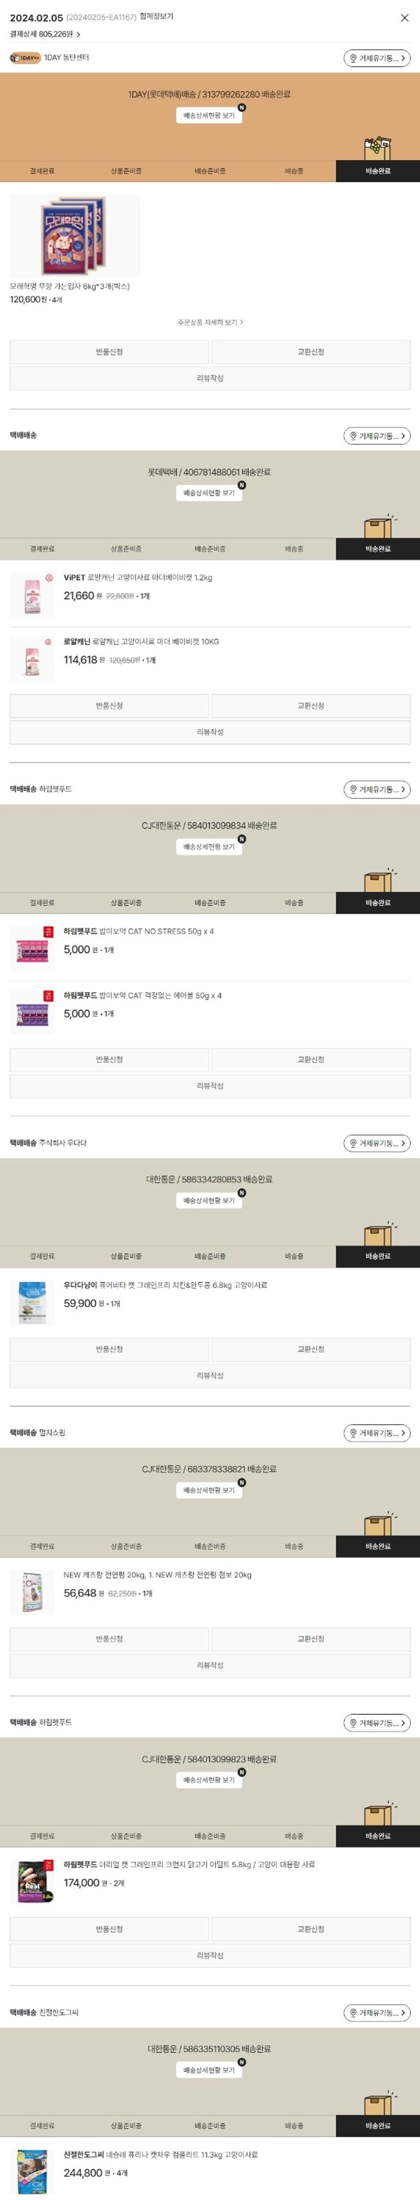Click the 밥이보약 CAT NO STRESS product thumbnail
Viewport: 420px width, 2200px height.
point(32,948)
